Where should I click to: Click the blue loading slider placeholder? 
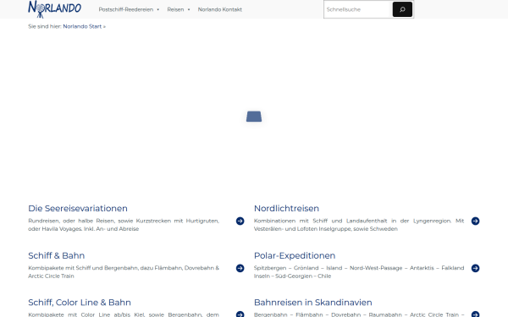254,117
